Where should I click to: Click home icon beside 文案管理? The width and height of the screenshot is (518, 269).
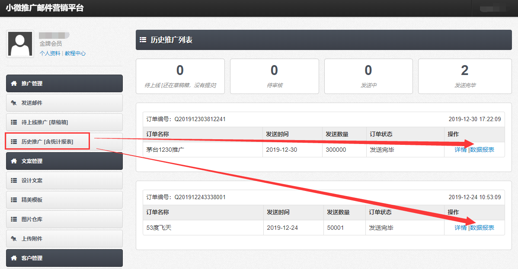[x=14, y=161]
